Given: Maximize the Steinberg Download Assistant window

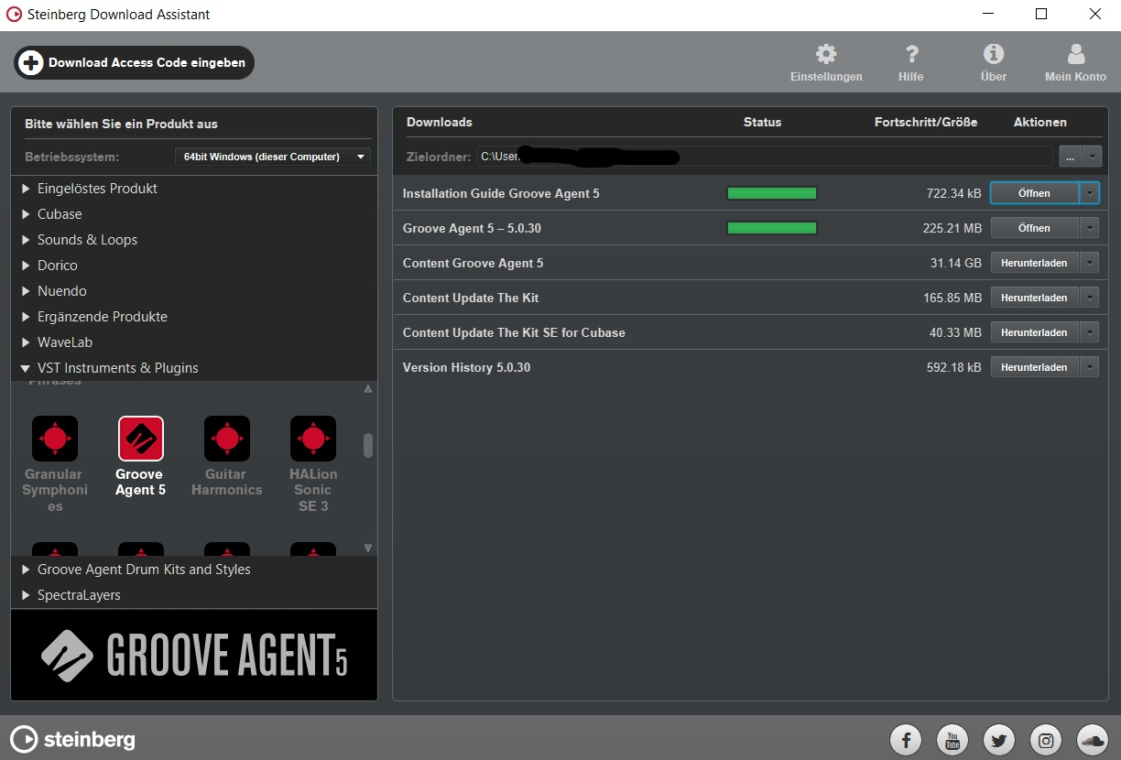Looking at the screenshot, I should click(x=1041, y=14).
